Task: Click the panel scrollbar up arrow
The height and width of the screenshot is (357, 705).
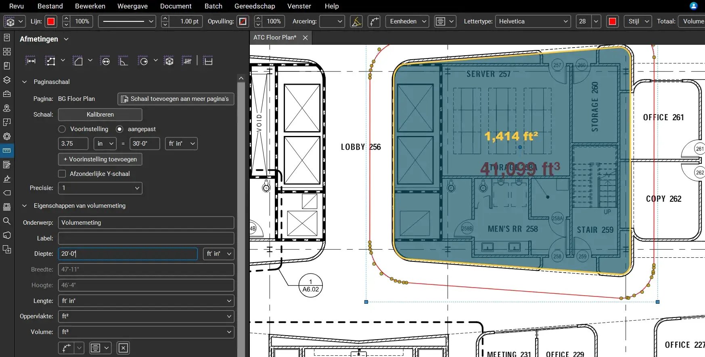Action: click(241, 78)
